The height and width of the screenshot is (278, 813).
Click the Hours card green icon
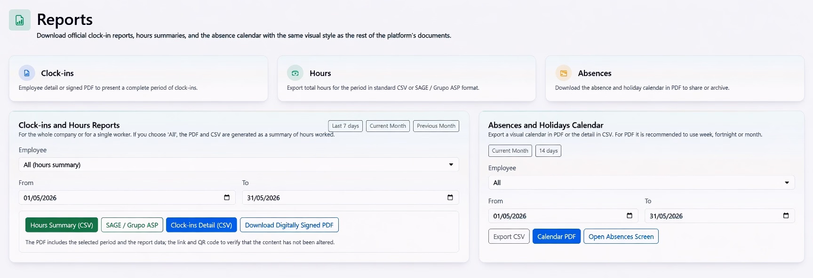(295, 73)
